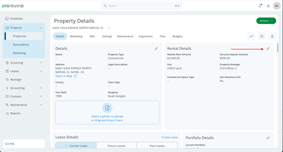
Task: Open the notifications bell in header
Action: click(x=260, y=6)
